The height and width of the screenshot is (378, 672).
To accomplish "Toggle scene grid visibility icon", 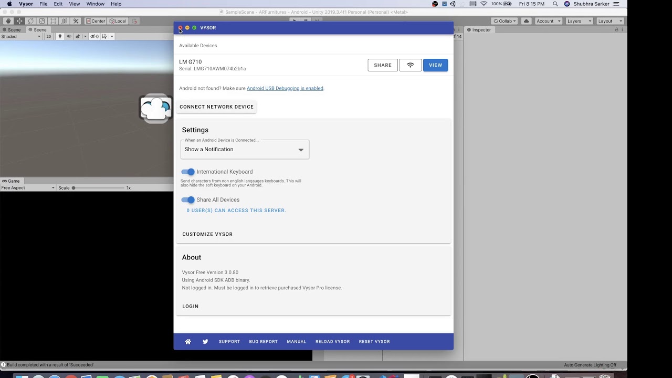I will click(x=104, y=37).
